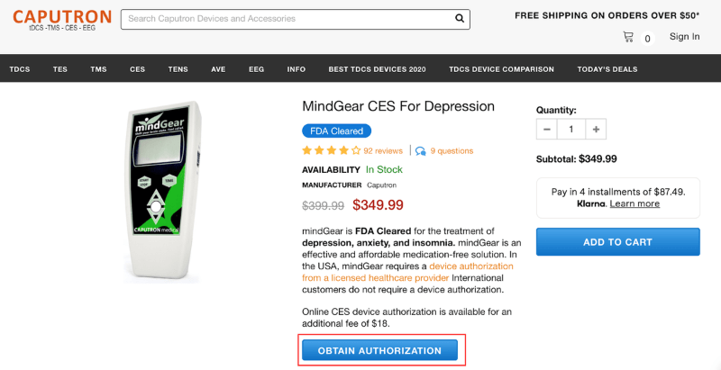Click Add to Cart button
The image size is (721, 370).
(x=617, y=242)
